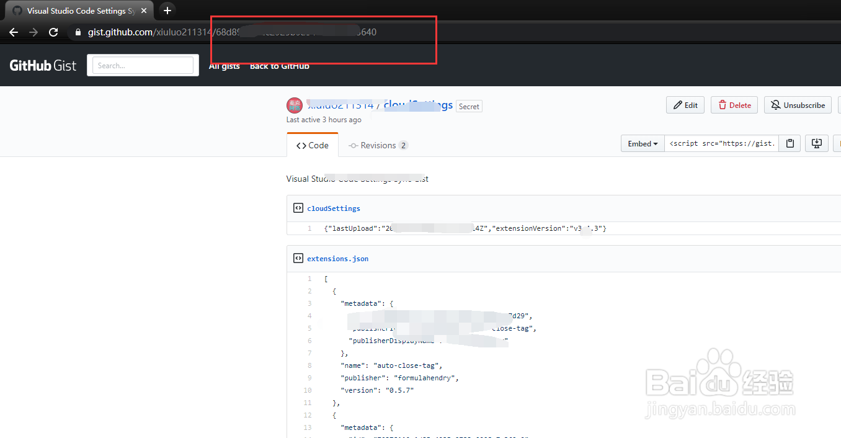Switch to the Code tab
Screen dimensions: 841x438
coord(313,145)
